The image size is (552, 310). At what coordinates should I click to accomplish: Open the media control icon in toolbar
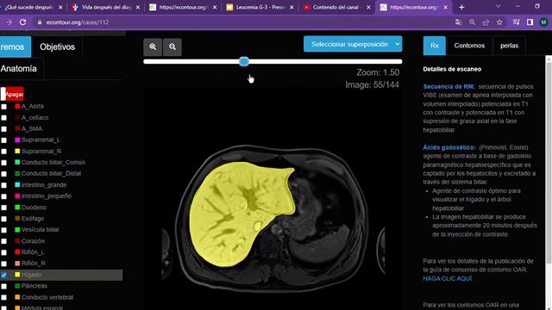click(x=516, y=22)
